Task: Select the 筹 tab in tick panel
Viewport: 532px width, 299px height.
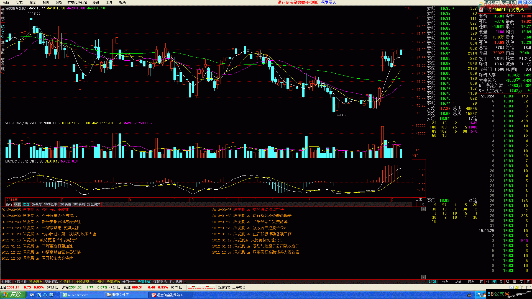Action: point(528,282)
